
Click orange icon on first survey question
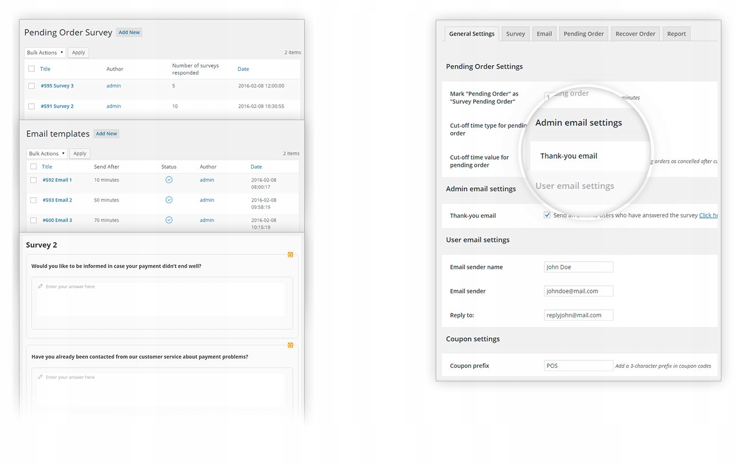291,254
